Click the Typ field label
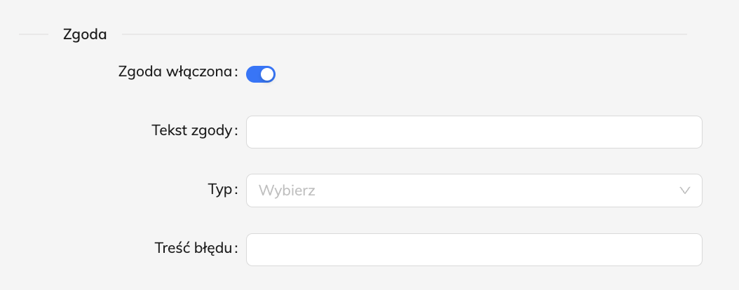The height and width of the screenshot is (290, 739). pyautogui.click(x=222, y=189)
